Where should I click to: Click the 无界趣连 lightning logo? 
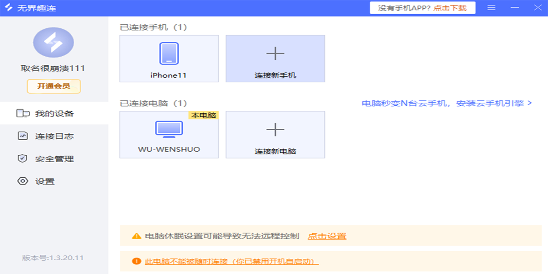[x=8, y=7]
